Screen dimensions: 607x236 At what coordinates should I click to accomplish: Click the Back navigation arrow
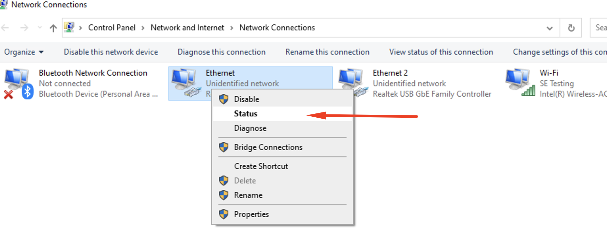click(5, 28)
